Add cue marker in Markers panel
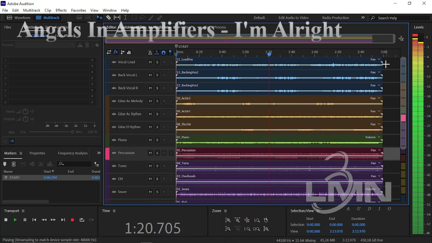Image resolution: width=432 pixels, height=243 pixels. point(5,164)
